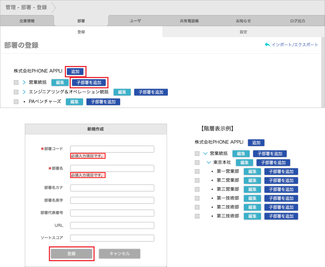Image resolution: width=325 pixels, height=267 pixels.
Task: Click 子部署を追加 for PAベンチャーズ
Action: click(x=103, y=102)
